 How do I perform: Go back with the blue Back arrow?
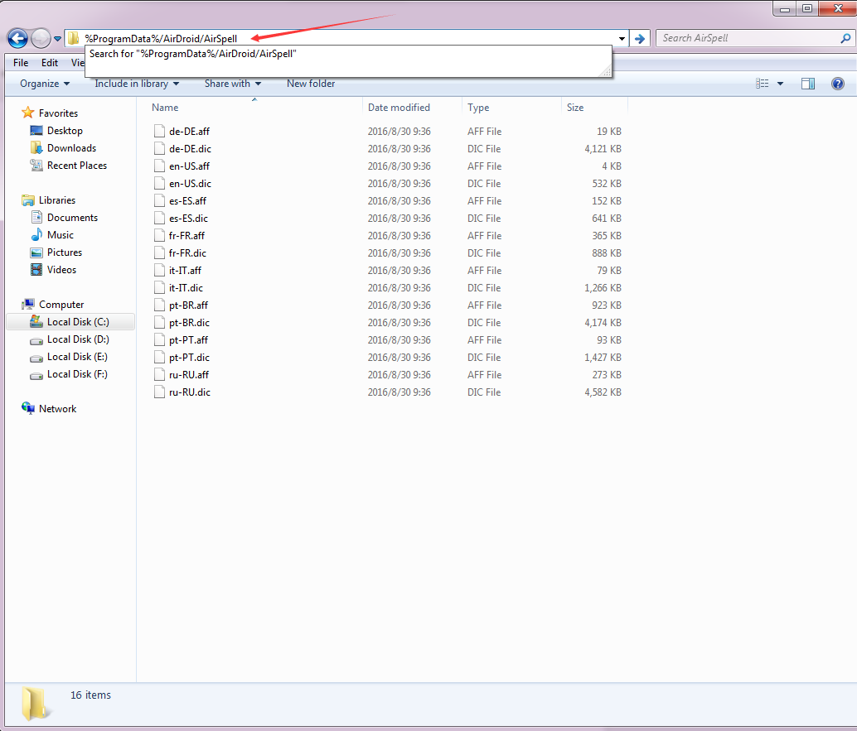17,38
